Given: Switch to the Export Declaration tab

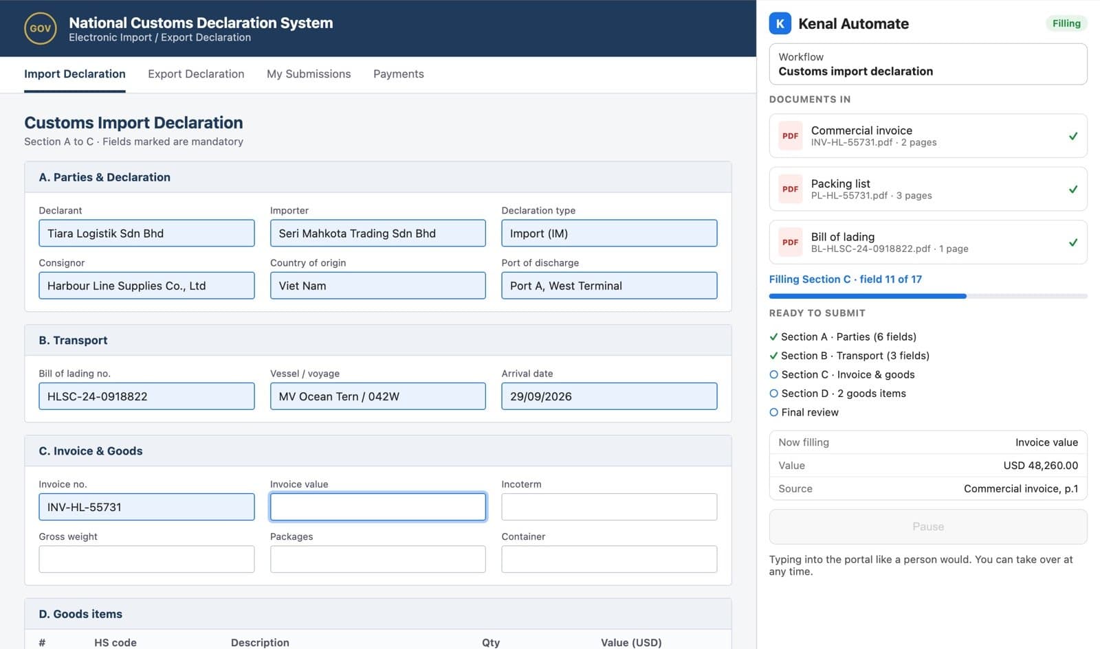Looking at the screenshot, I should click(x=196, y=74).
